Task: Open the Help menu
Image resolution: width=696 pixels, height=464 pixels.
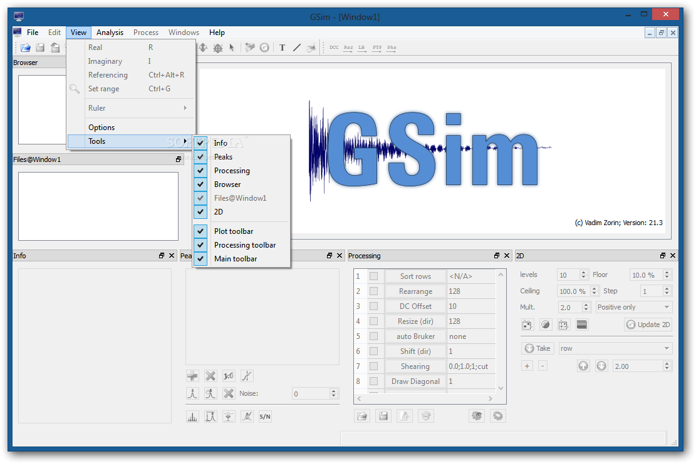Action: click(x=217, y=33)
